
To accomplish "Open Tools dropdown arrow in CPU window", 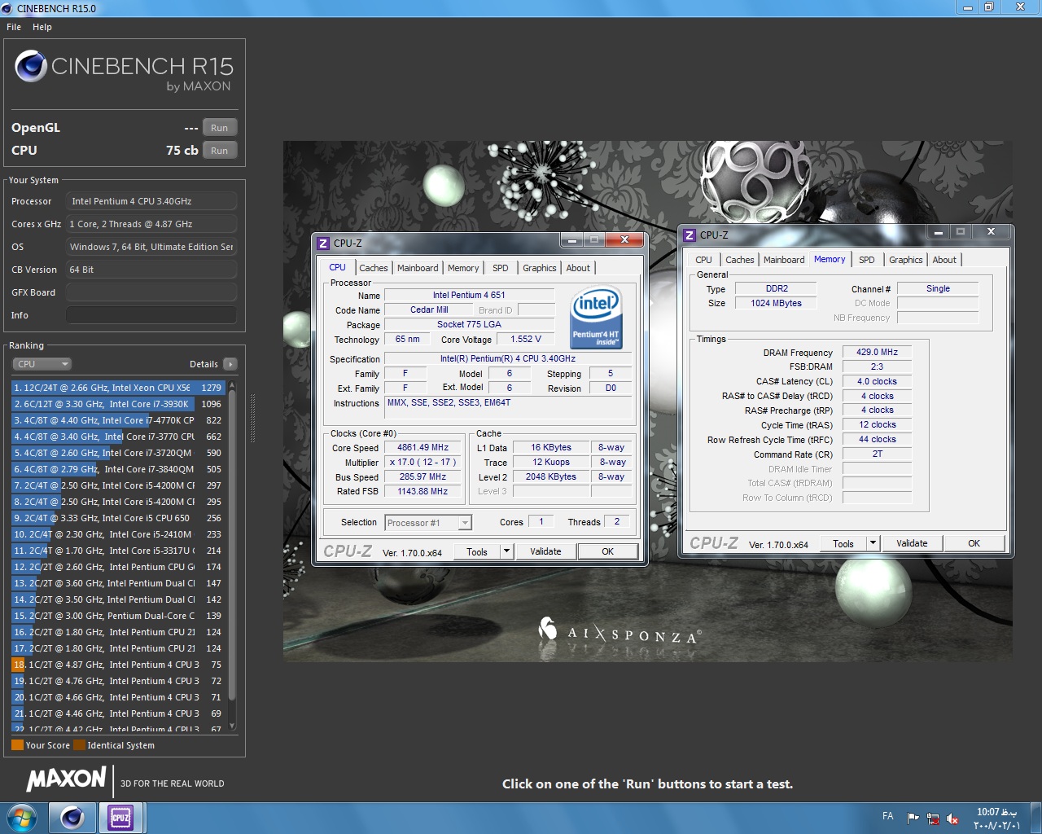I will coord(506,551).
